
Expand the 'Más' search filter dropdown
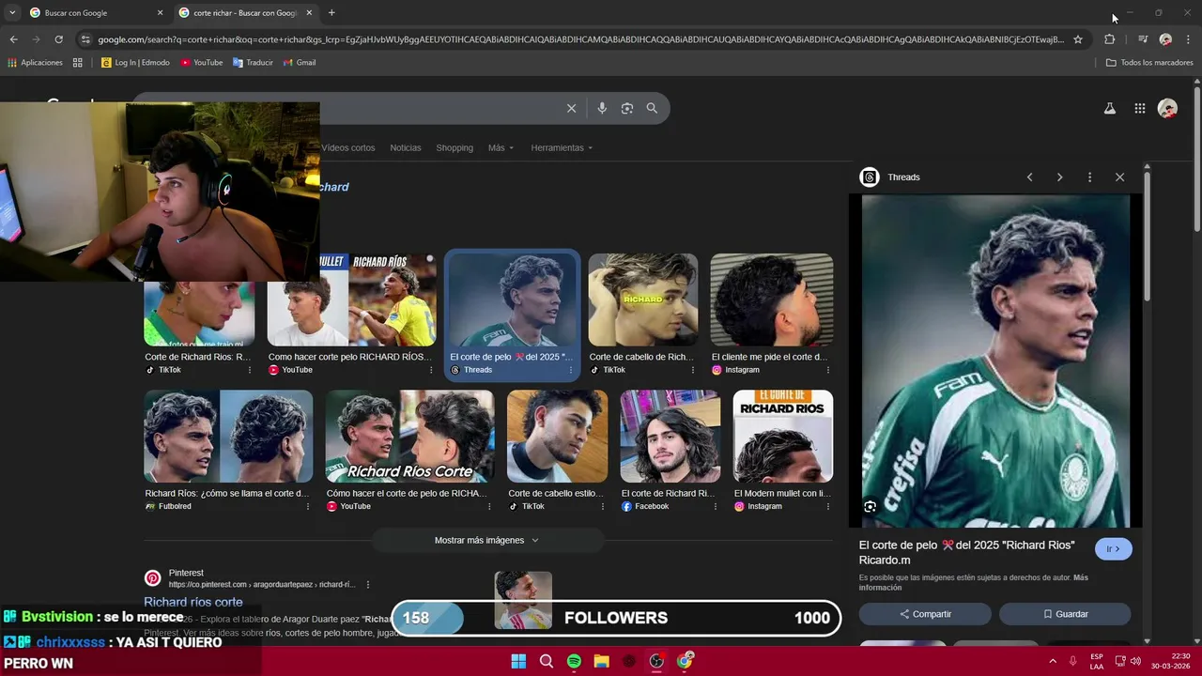click(x=501, y=147)
